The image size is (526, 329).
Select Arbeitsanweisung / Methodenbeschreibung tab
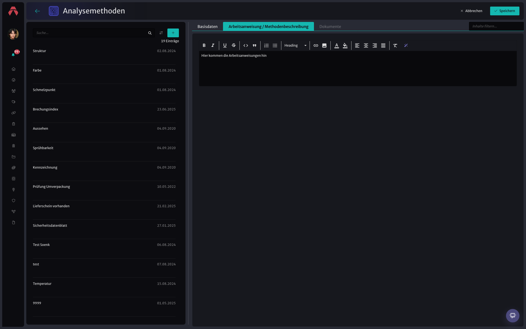pos(268,27)
